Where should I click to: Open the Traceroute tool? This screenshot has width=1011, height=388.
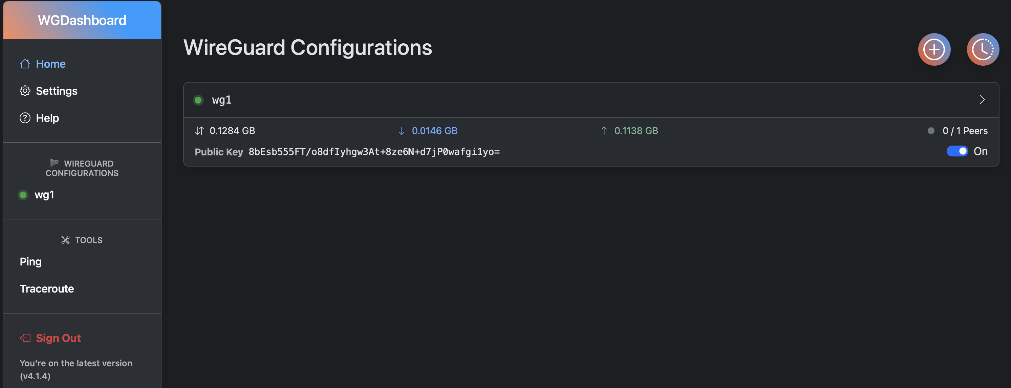click(x=47, y=289)
